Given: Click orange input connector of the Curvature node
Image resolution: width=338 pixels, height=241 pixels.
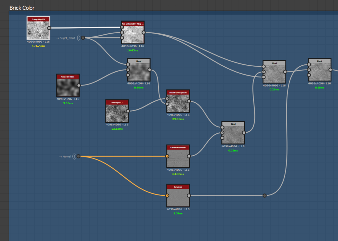Looking at the screenshot, I should [x=167, y=196].
